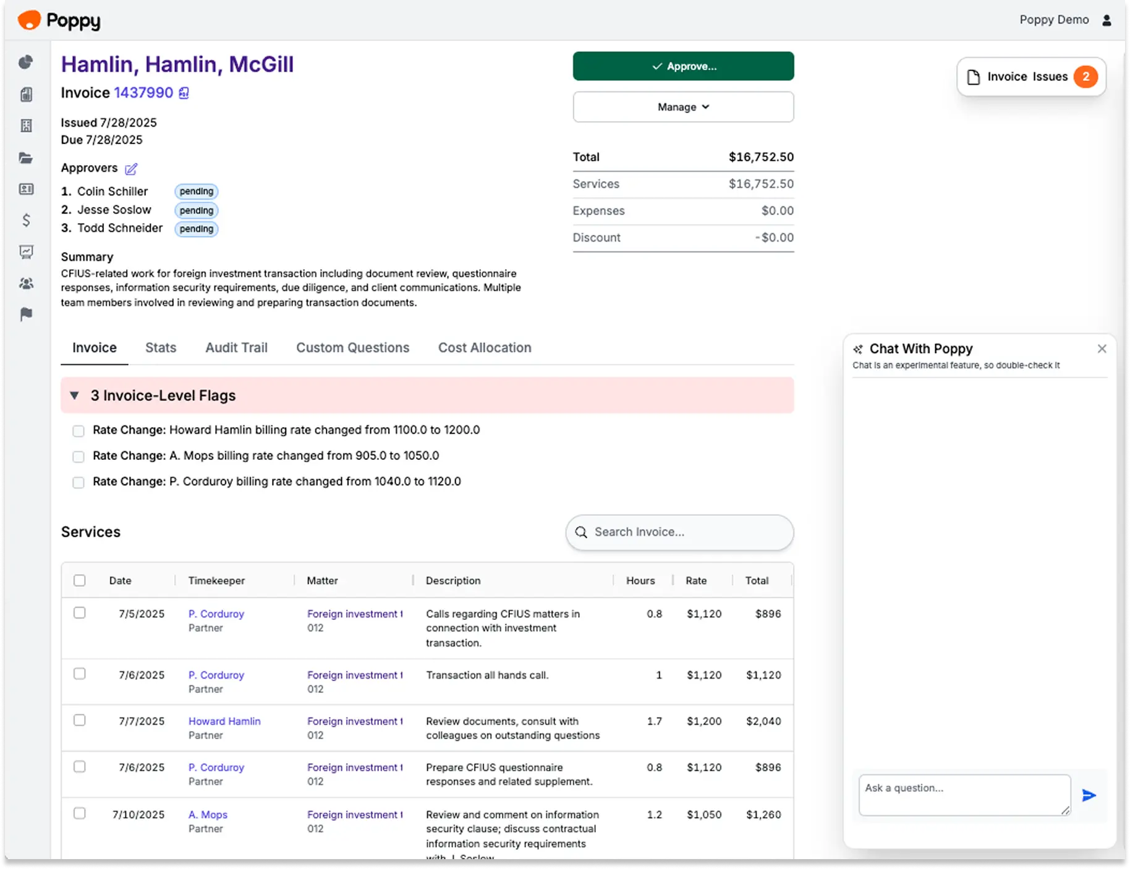Open P. Corduroy link in 7/5/2025 row
The height and width of the screenshot is (869, 1130).
[216, 614]
